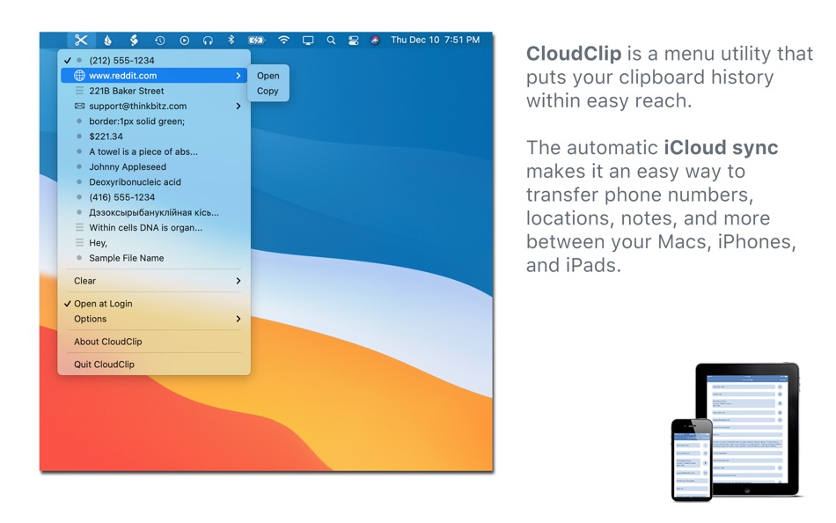Viewport: 836px width, 523px height.
Task: Choose Quit CloudClip
Action: 154,365
